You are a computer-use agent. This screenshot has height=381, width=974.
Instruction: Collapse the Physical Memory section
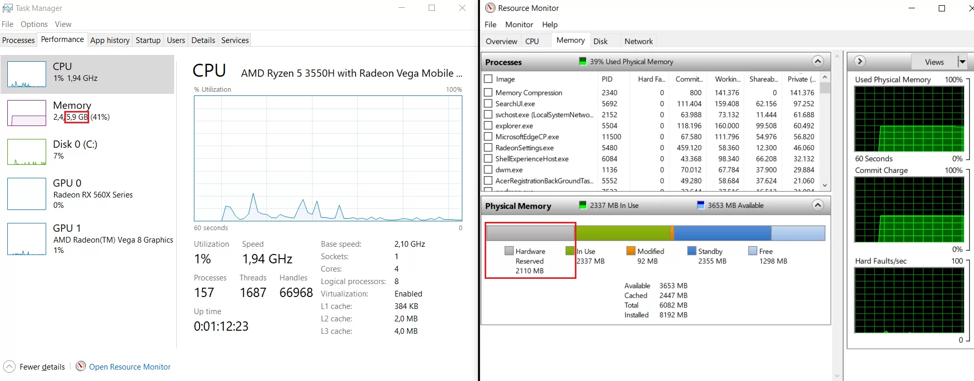(817, 205)
